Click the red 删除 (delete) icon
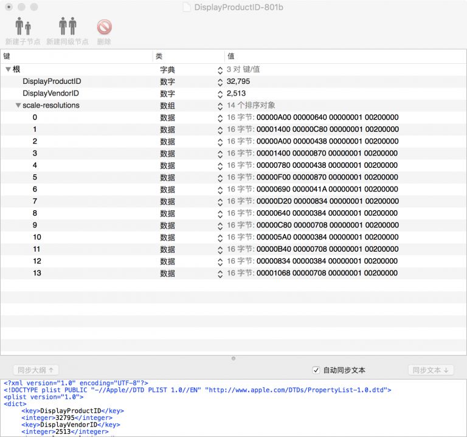The height and width of the screenshot is (437, 467). [x=105, y=27]
